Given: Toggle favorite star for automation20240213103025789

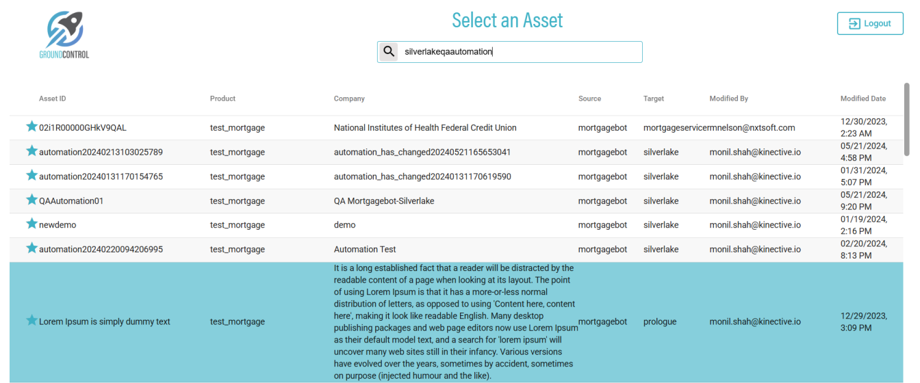Looking at the screenshot, I should point(31,151).
